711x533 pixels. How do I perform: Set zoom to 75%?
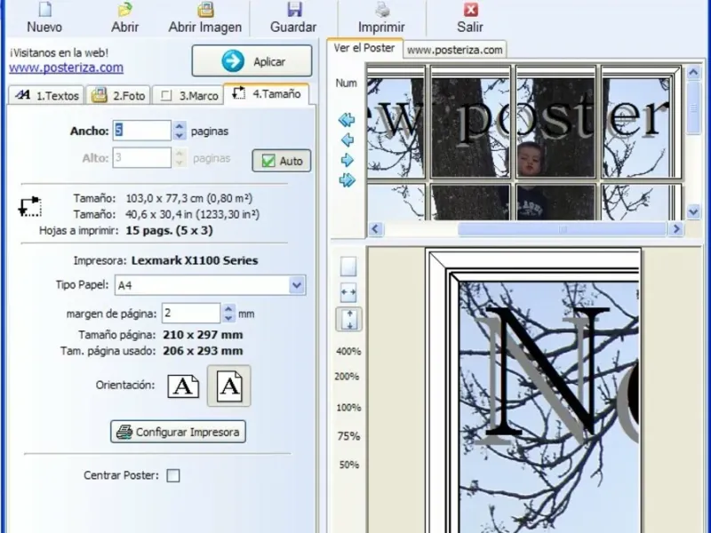click(x=348, y=436)
